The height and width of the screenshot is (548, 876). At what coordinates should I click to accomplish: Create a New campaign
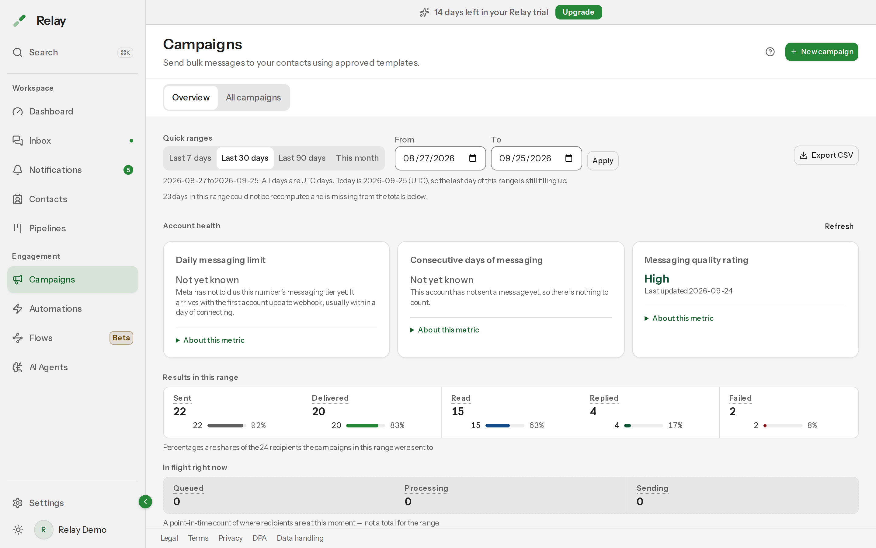coord(822,52)
